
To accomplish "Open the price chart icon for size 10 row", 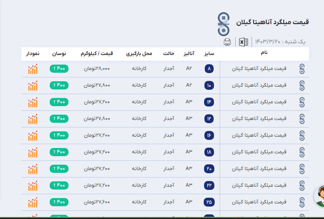I will click(x=33, y=86).
